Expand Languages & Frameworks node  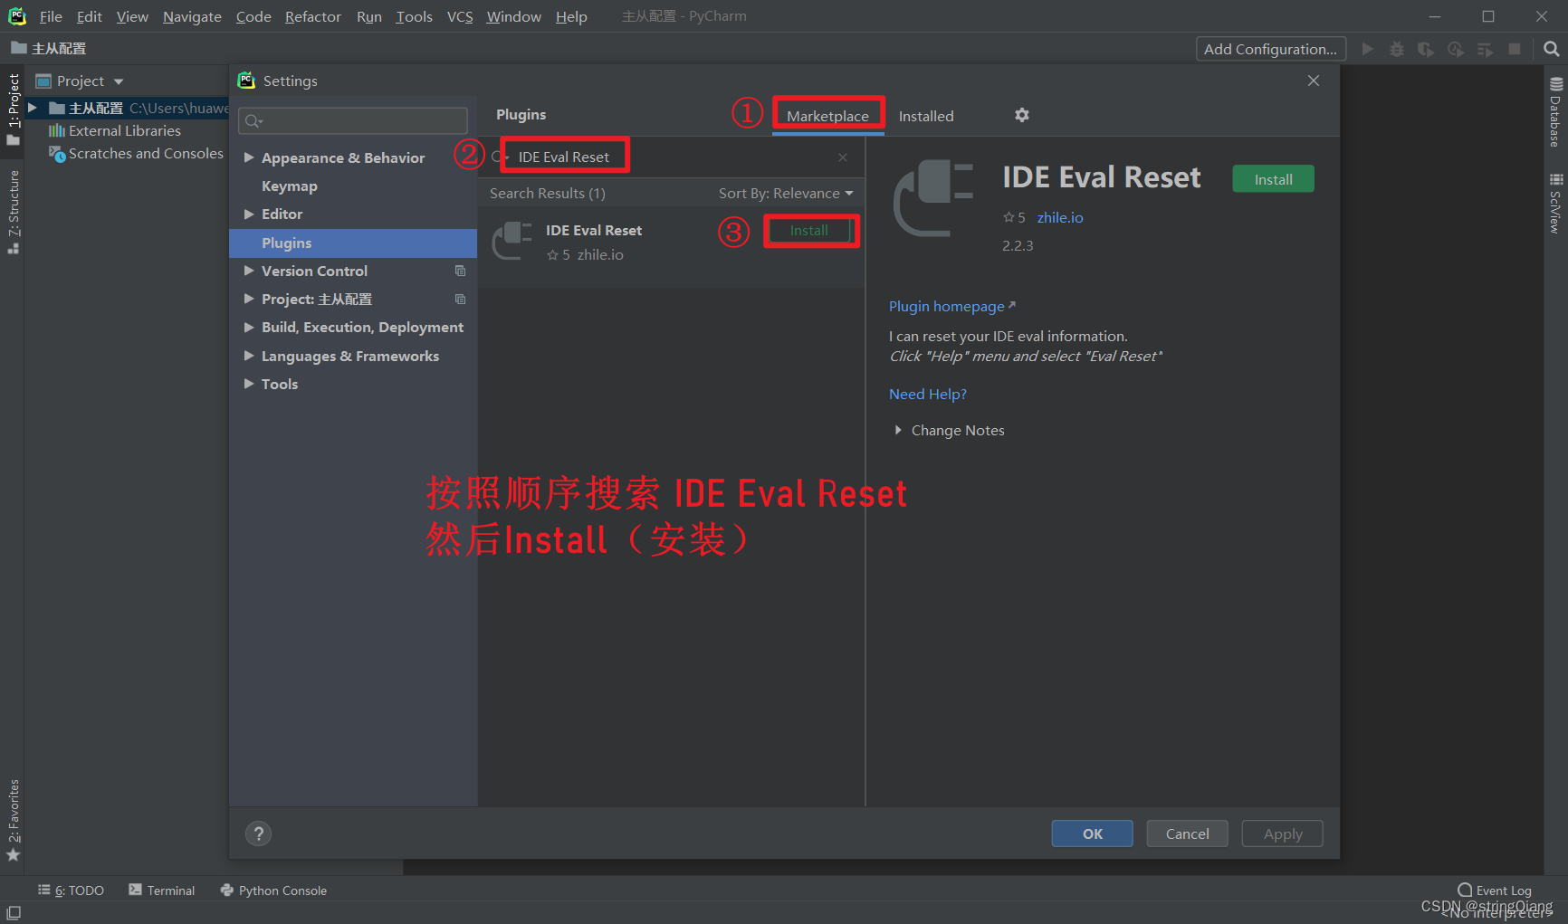pyautogui.click(x=249, y=356)
